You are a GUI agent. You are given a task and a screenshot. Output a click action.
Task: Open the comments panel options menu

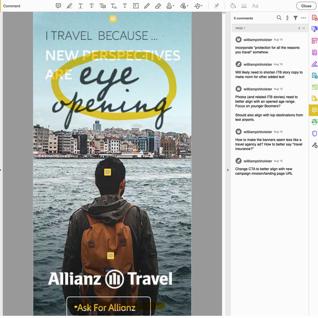point(303,18)
